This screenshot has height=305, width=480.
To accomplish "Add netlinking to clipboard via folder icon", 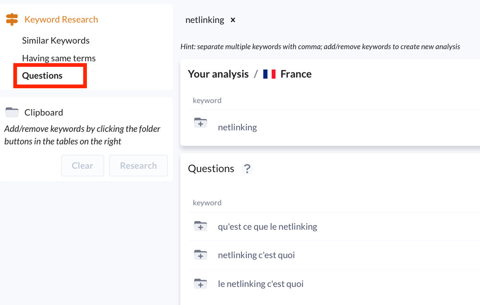I will 201,123.
